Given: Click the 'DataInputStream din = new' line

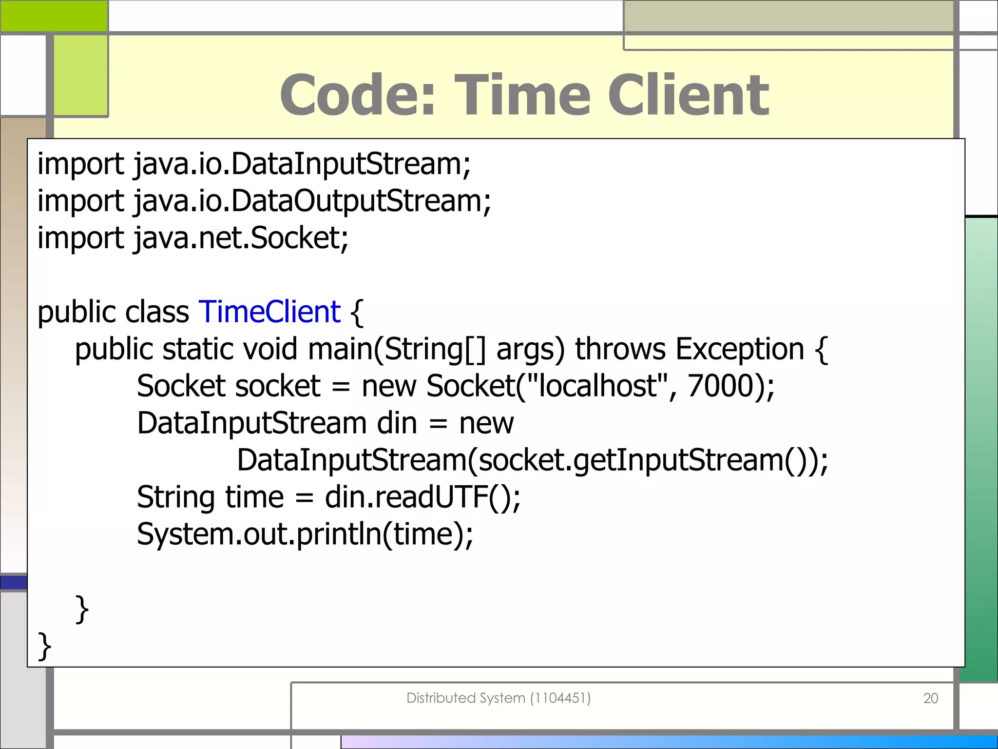Looking at the screenshot, I should 325,423.
